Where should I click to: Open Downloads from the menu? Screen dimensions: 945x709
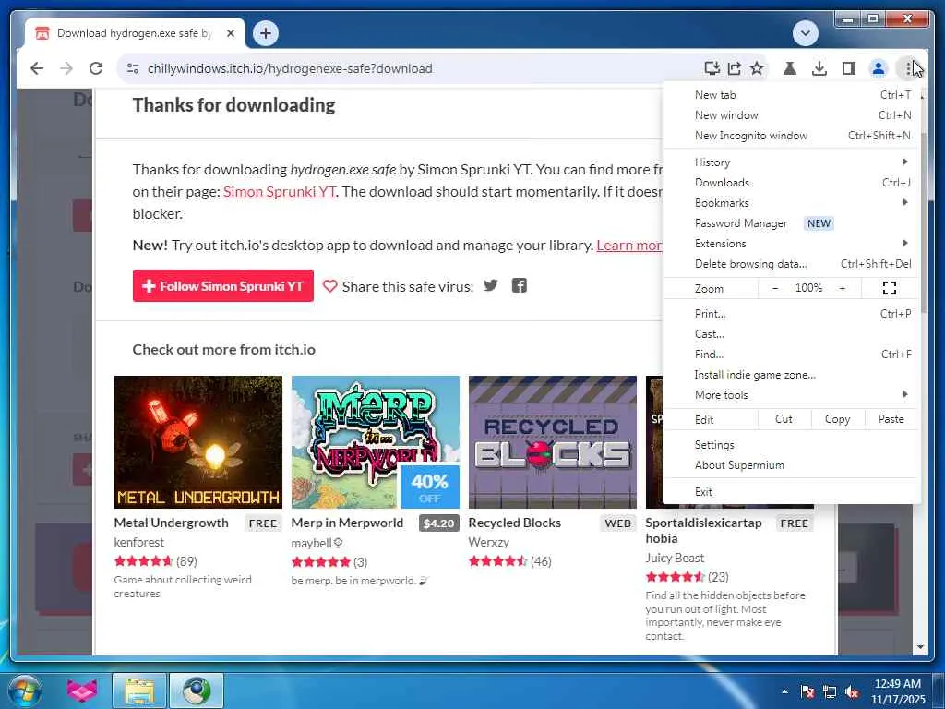pos(791,183)
